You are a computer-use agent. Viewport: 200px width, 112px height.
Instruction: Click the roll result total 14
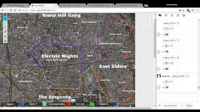(167, 87)
